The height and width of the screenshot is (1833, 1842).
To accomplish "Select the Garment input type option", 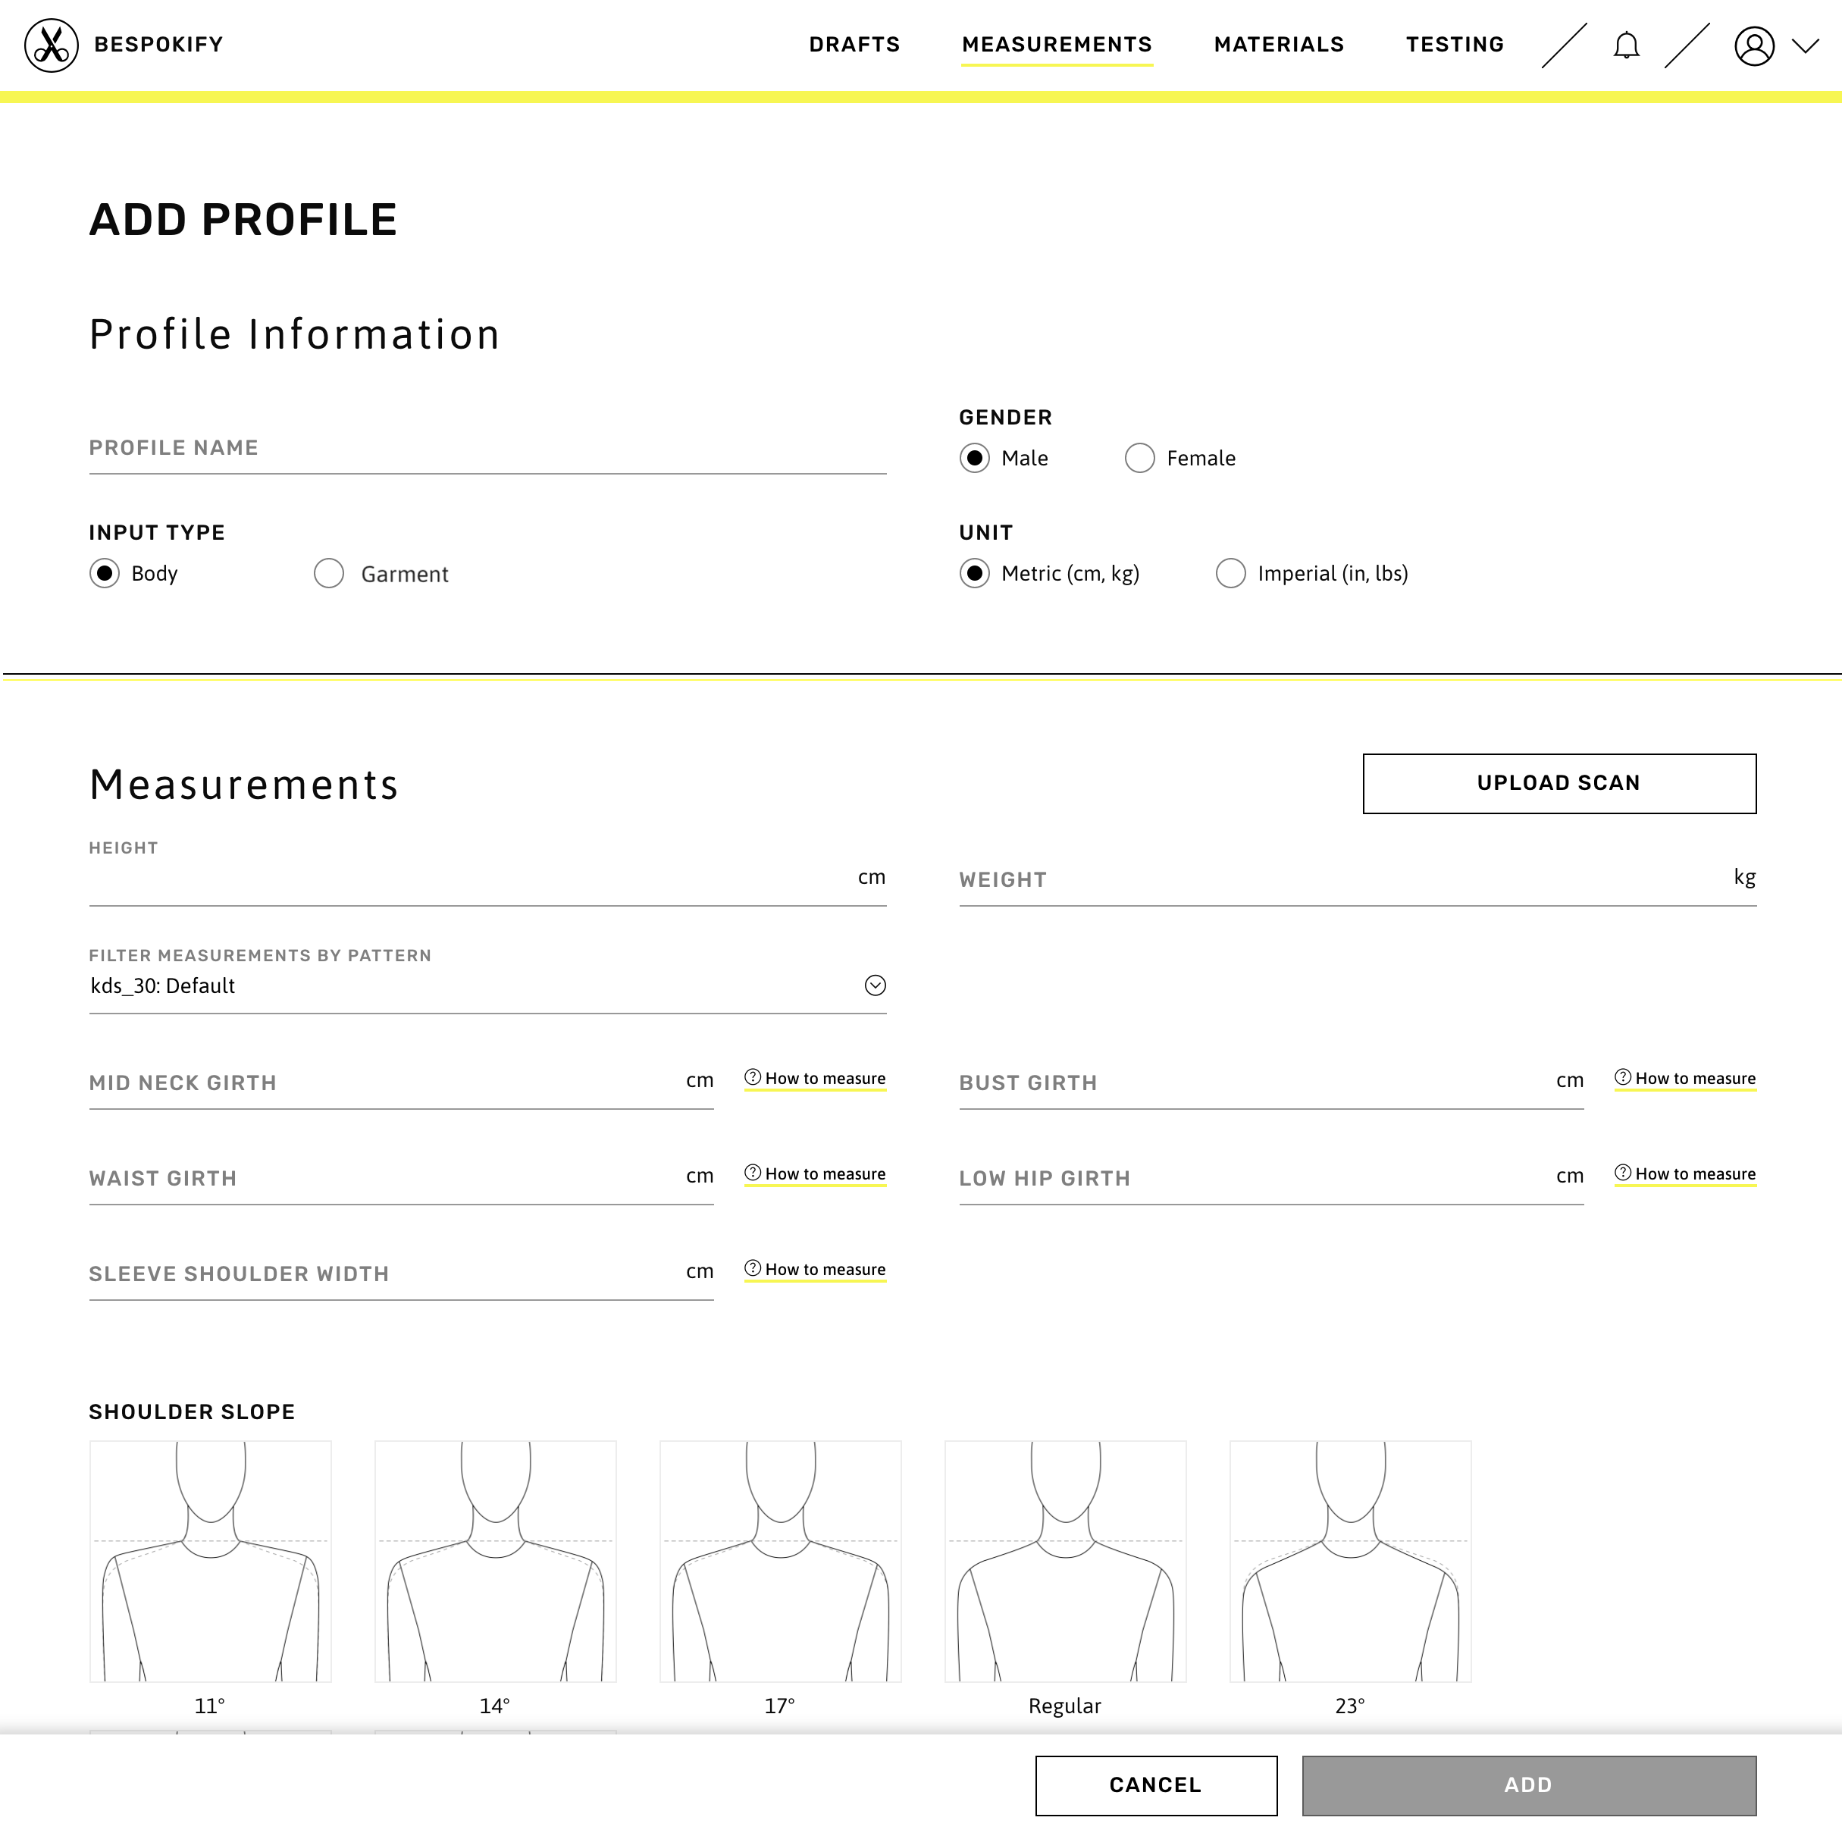I will [x=329, y=572].
